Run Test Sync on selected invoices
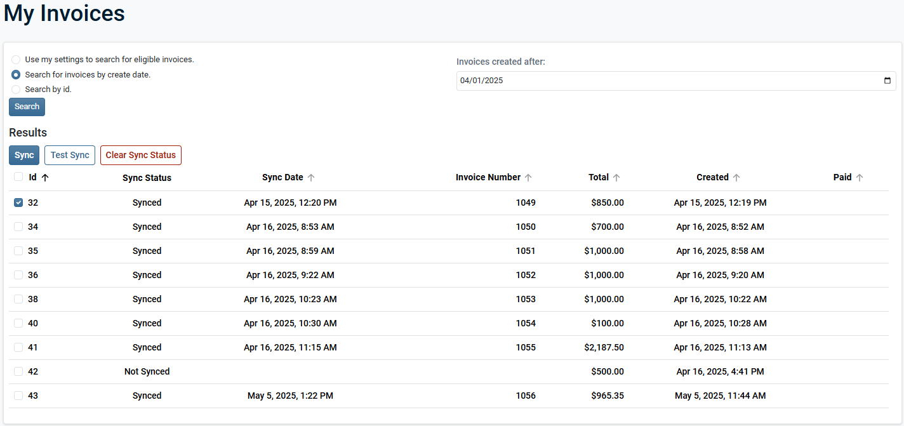The image size is (904, 426). click(70, 155)
